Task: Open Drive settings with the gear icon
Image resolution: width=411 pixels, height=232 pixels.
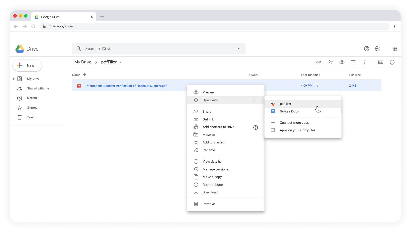Action: coord(377,48)
